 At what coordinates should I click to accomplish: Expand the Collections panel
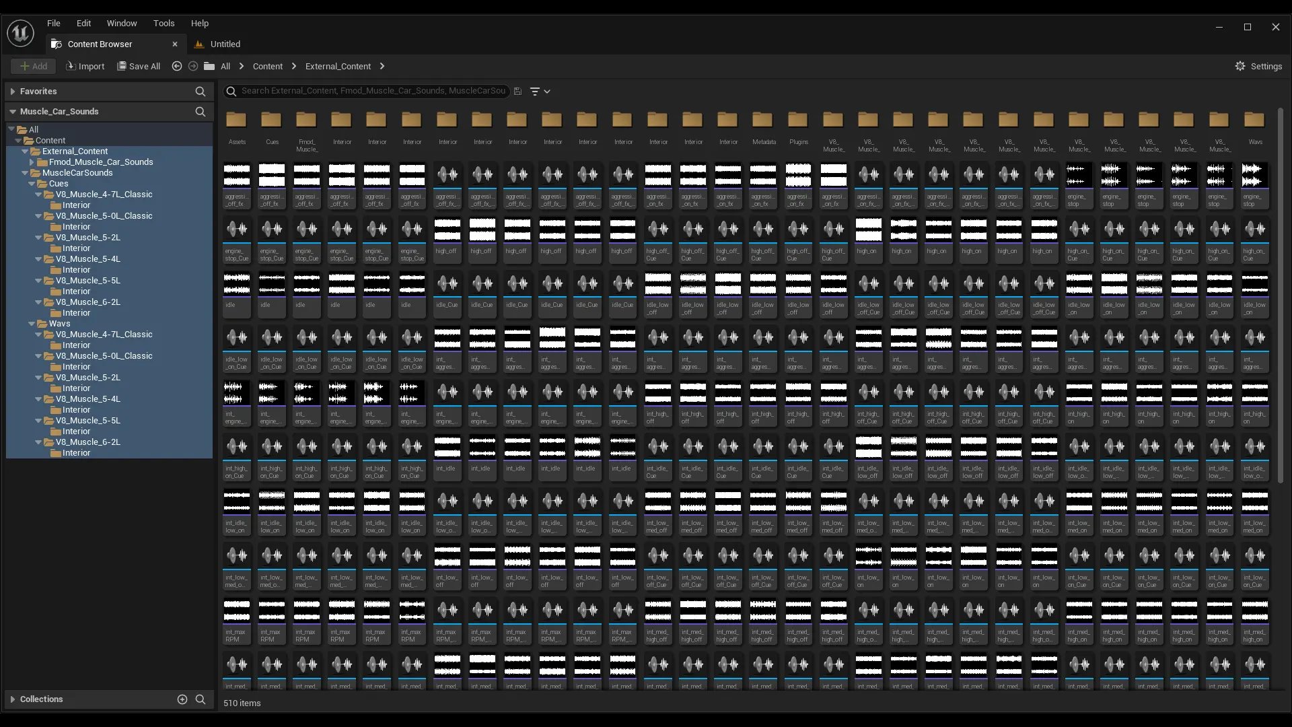[12, 699]
